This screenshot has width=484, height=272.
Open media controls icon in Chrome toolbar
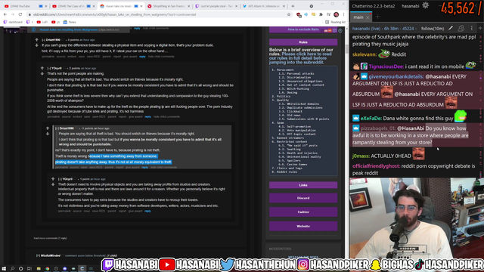click(x=328, y=14)
